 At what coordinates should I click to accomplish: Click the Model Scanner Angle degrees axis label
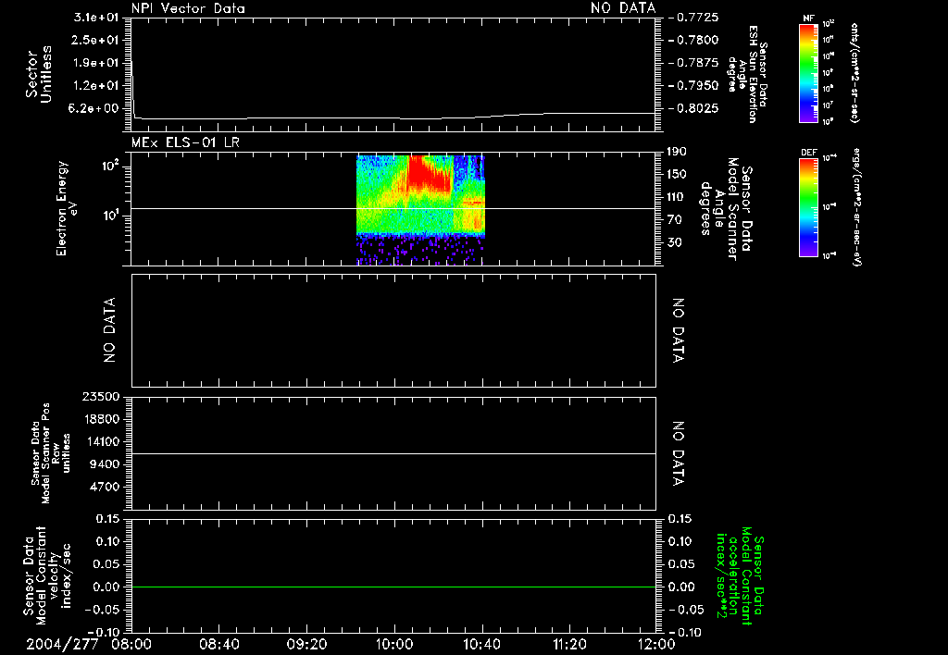pyautogui.click(x=726, y=208)
